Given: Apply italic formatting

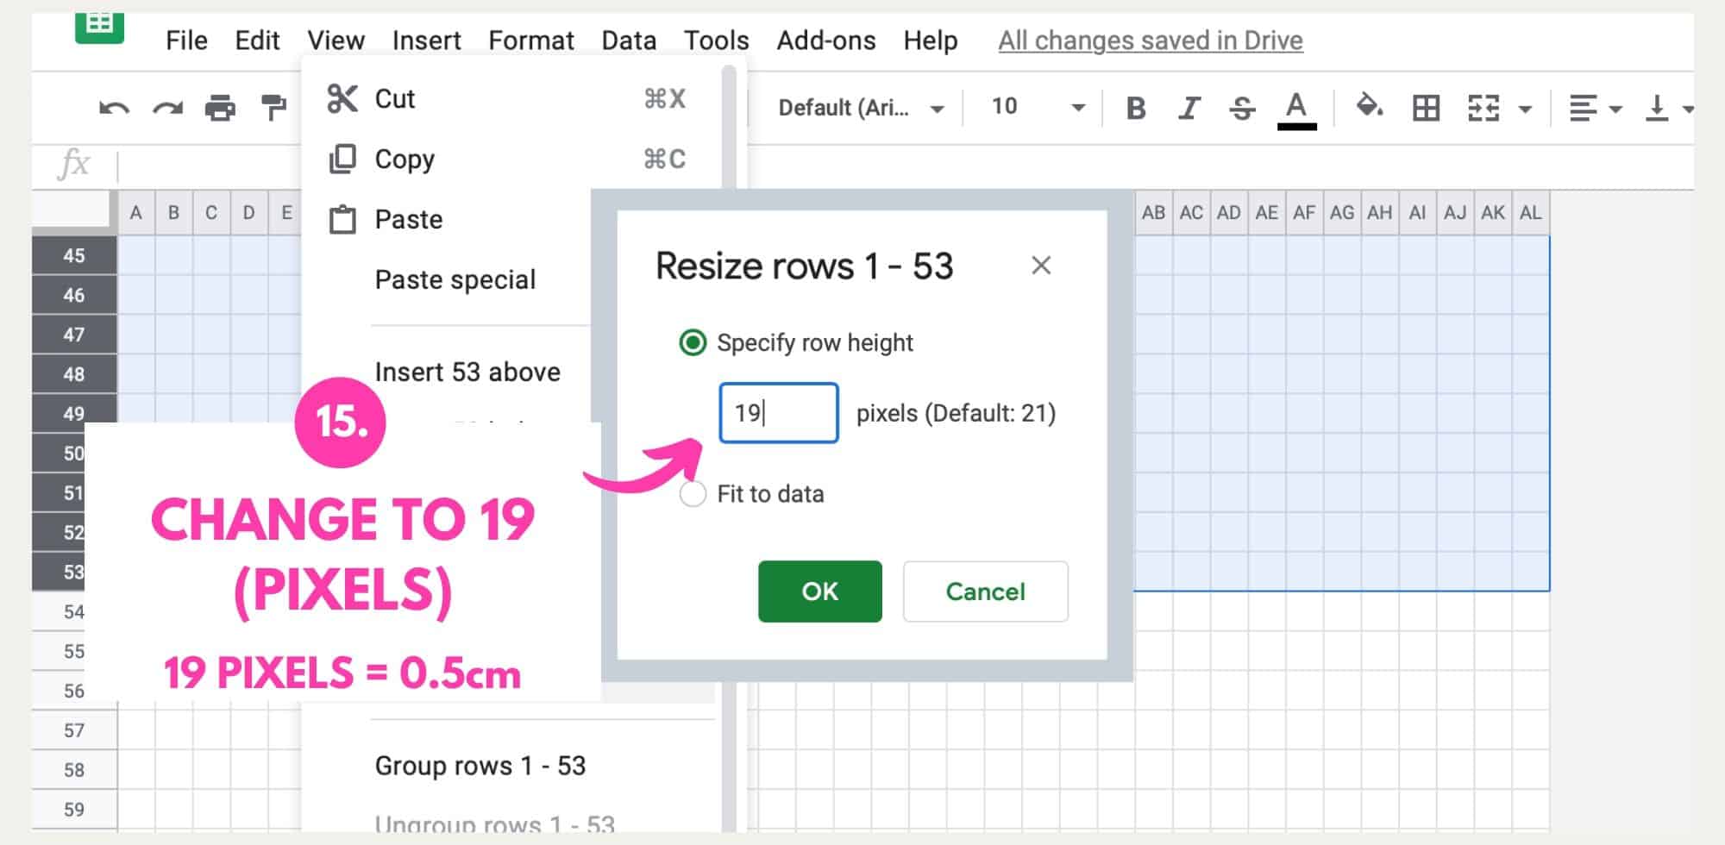Looking at the screenshot, I should 1189,107.
